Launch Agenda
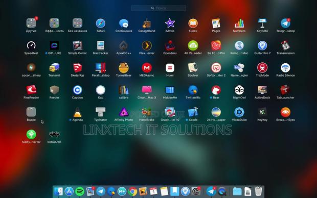Screen dimensions: 317x198 tap(77, 112)
